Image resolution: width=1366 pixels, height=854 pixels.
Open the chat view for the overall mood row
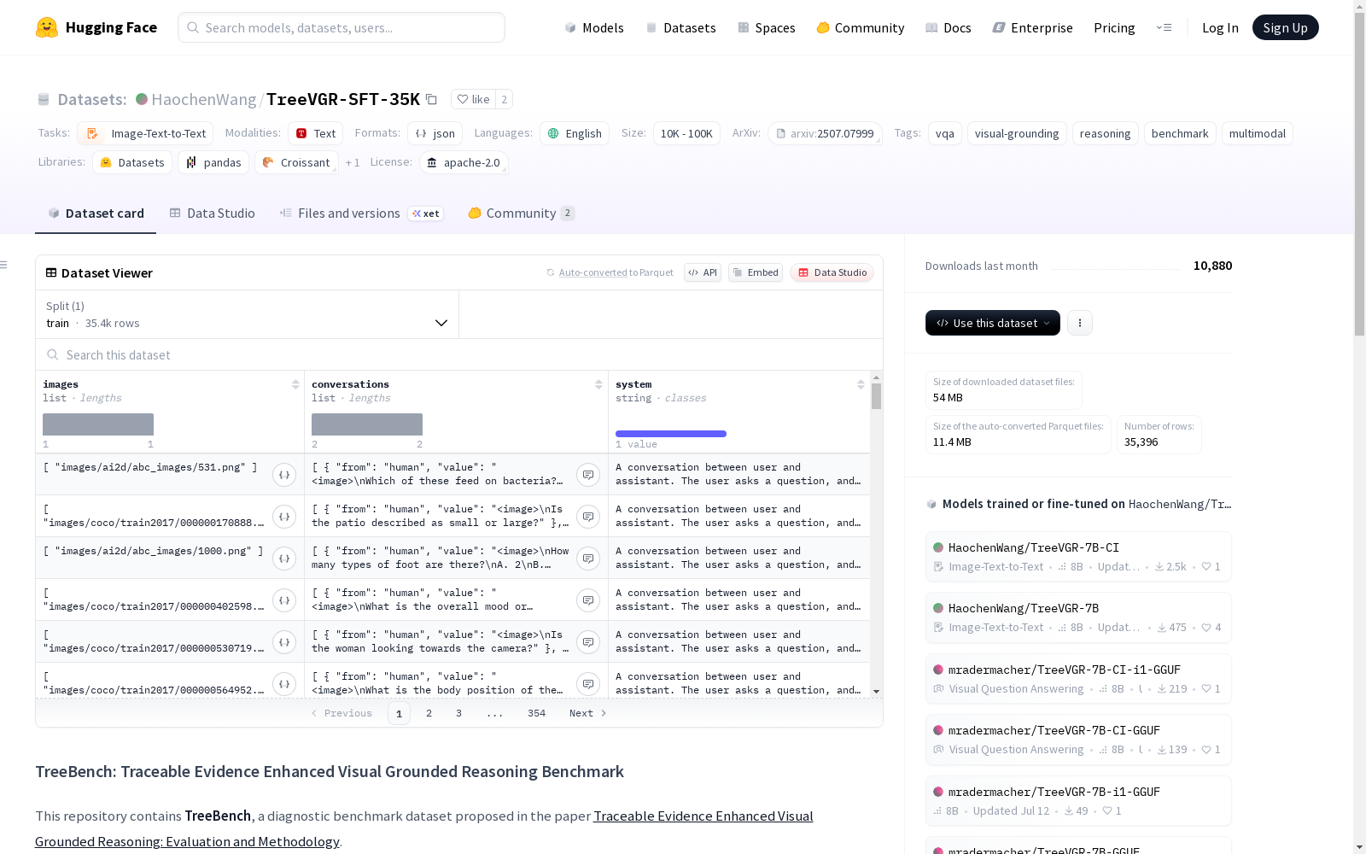point(588,600)
